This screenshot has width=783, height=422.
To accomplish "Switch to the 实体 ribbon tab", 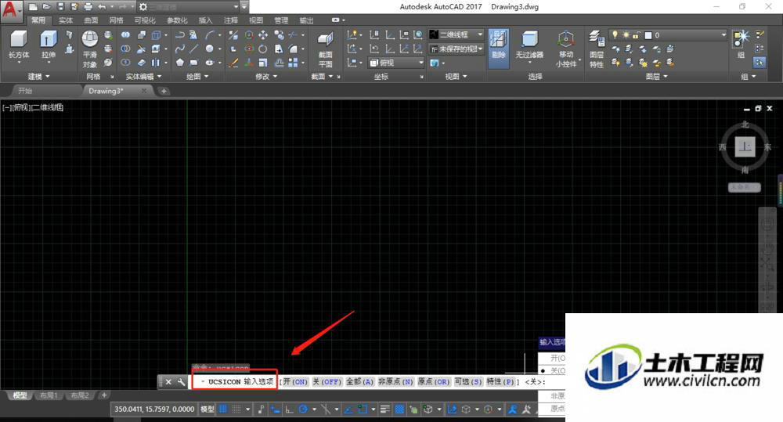I will coord(66,20).
